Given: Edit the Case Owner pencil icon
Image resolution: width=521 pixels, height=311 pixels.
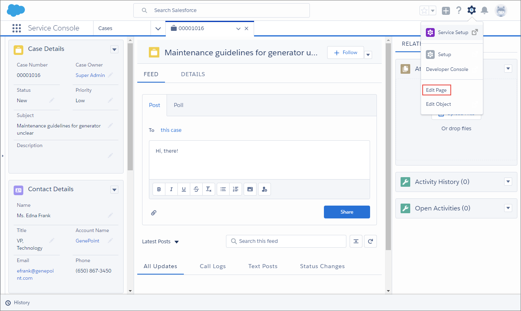Looking at the screenshot, I should [x=110, y=75].
